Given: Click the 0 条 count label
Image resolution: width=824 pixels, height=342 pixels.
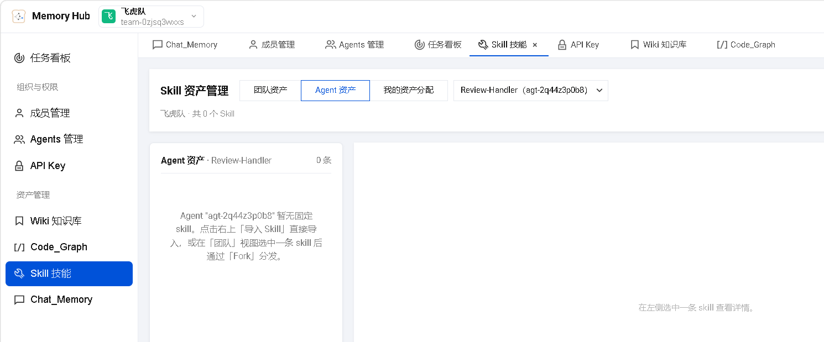Looking at the screenshot, I should [324, 160].
